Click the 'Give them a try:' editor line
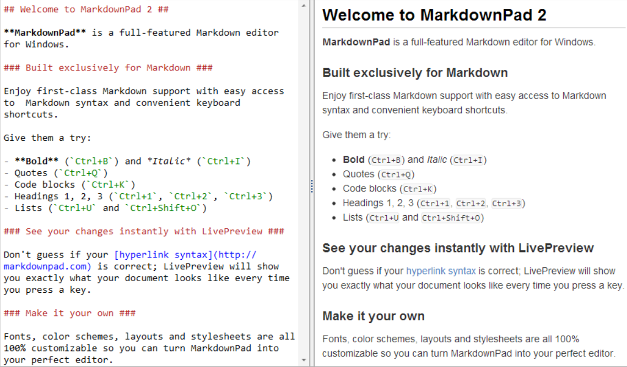This screenshot has height=367, width=627. [x=47, y=138]
